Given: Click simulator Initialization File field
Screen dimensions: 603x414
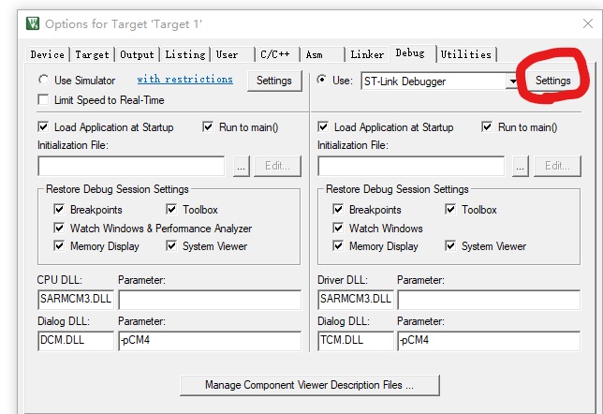Looking at the screenshot, I should [x=131, y=166].
